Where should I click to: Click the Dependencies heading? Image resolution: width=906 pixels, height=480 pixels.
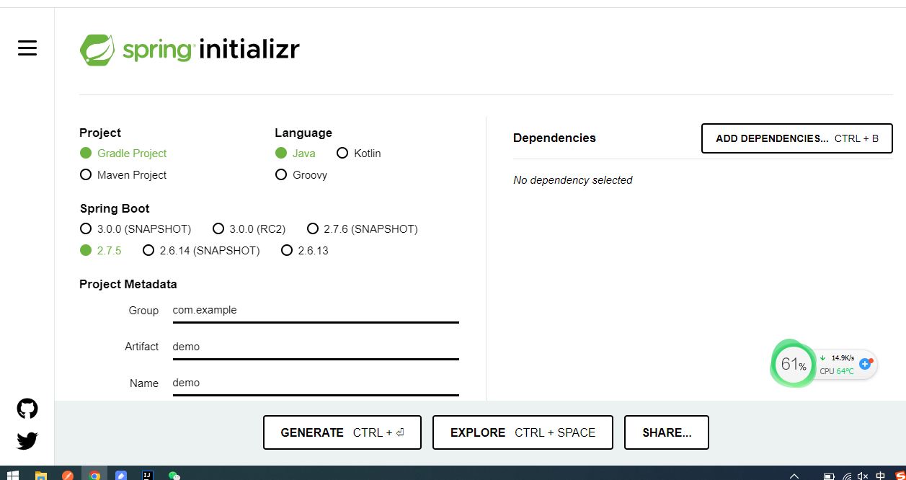point(554,138)
